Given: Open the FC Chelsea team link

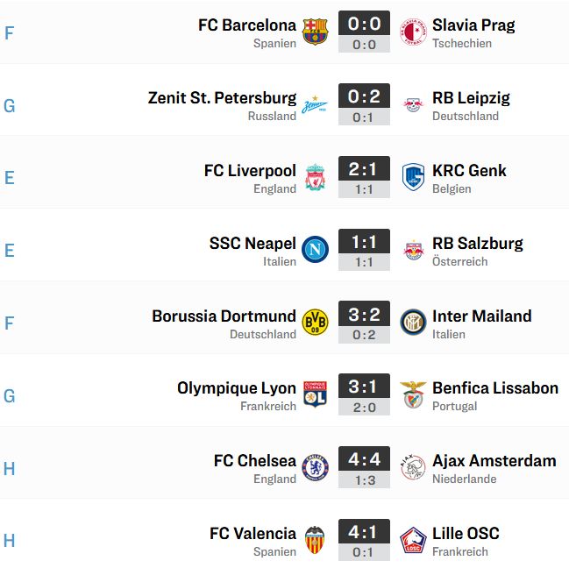Looking at the screenshot, I should click(255, 461).
